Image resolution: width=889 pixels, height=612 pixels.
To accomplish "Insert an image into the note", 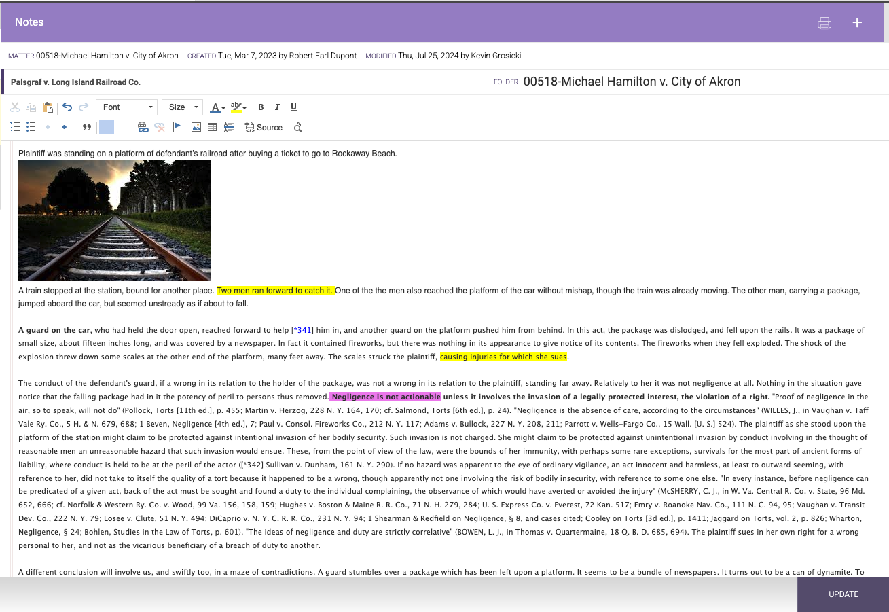I will click(x=196, y=127).
